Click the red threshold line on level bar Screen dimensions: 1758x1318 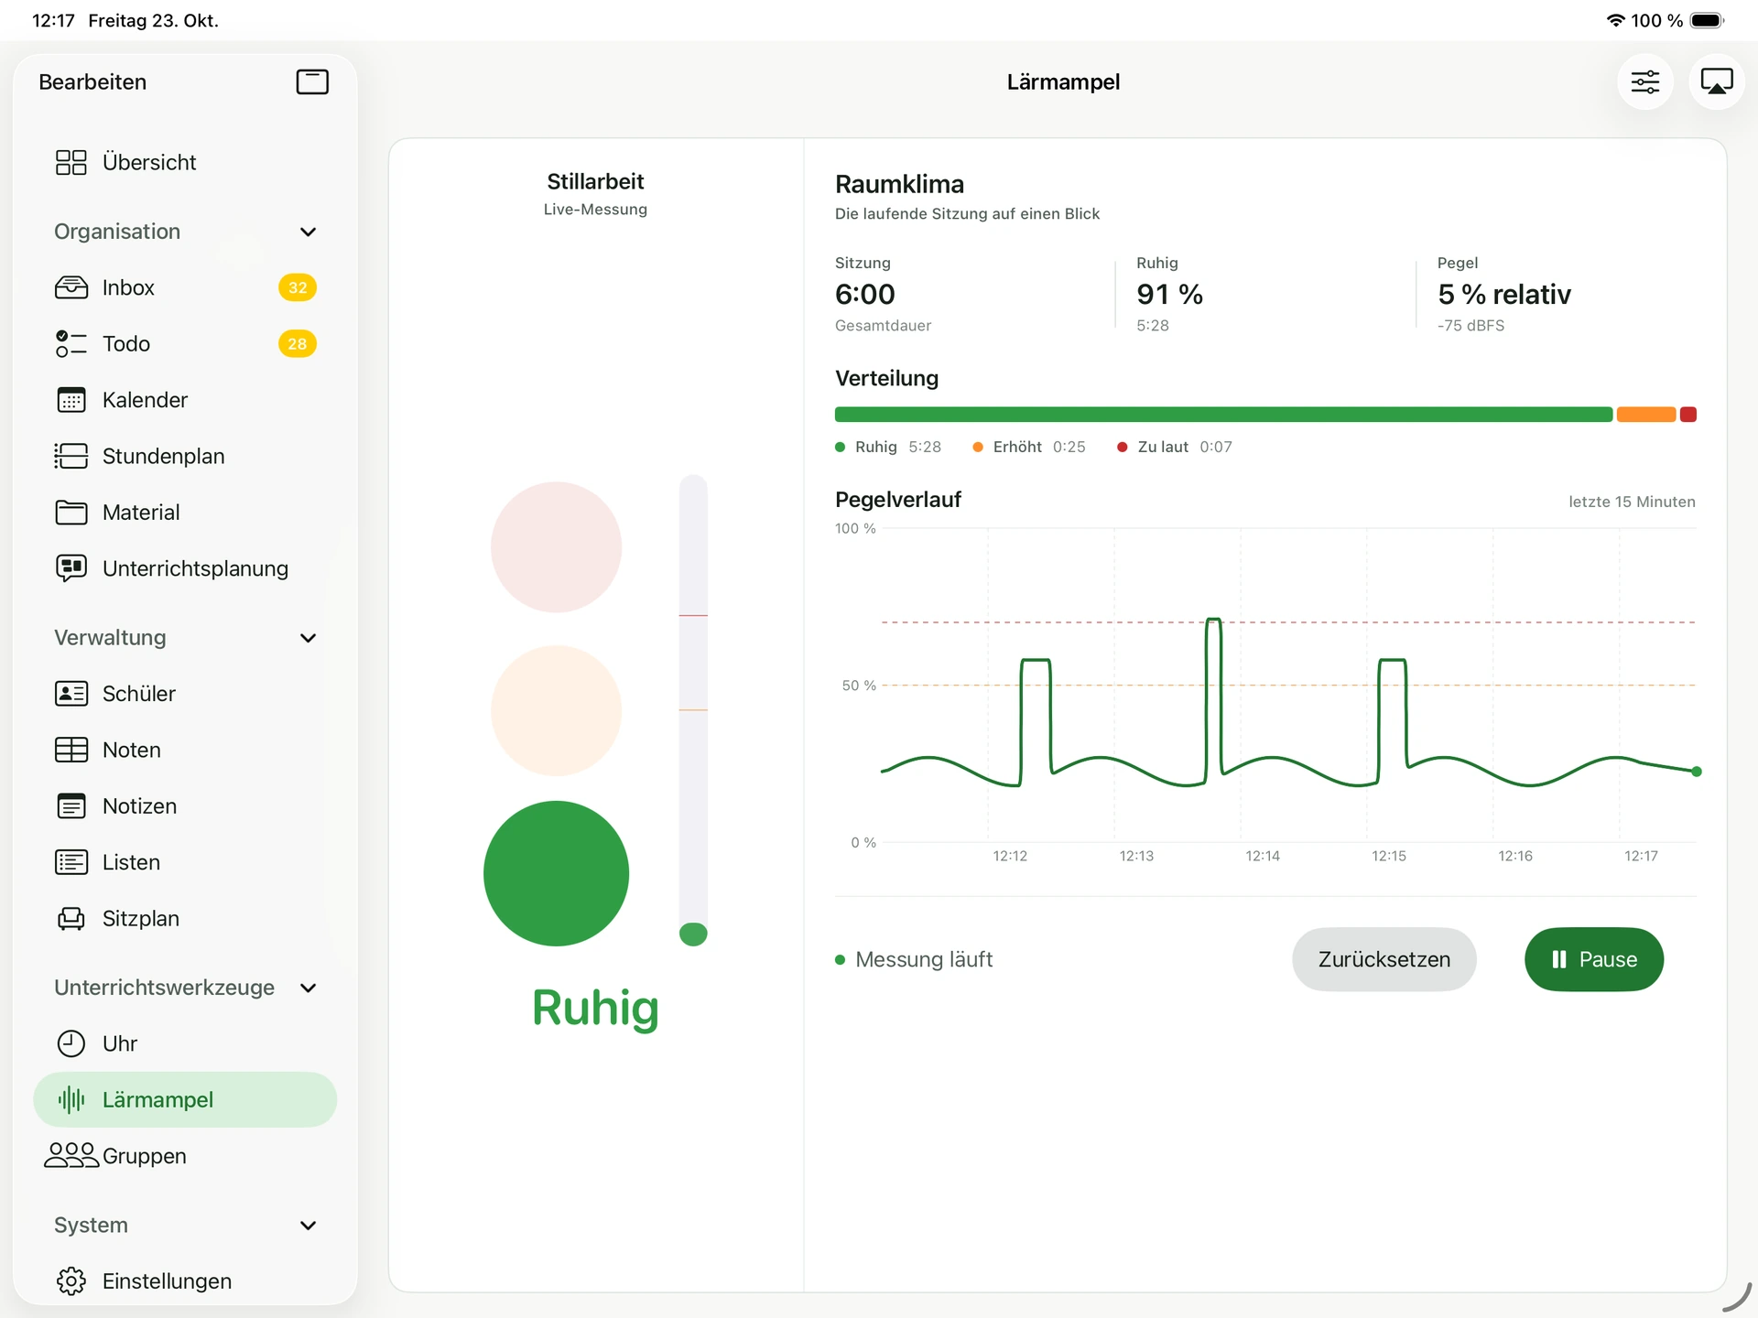(693, 615)
